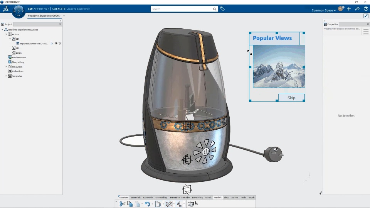Open the compass play button
The height and width of the screenshot is (208, 370).
(x=18, y=11)
